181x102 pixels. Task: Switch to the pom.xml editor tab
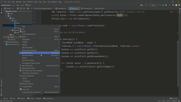pyautogui.click(x=43, y=8)
